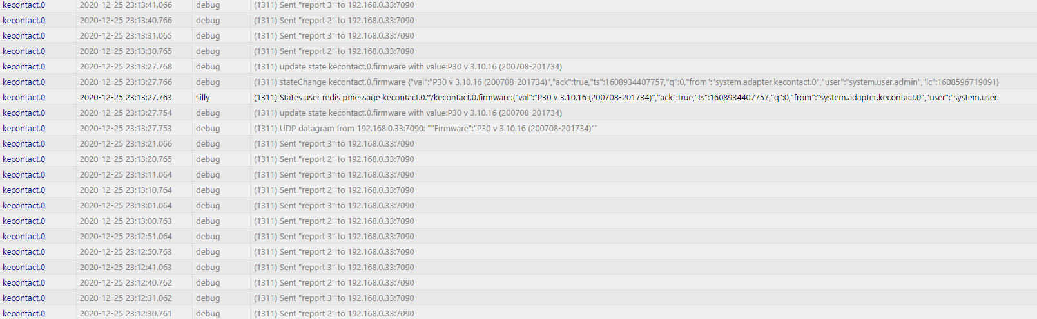Click 'Sent report 3' message at 23:13:01.064
Viewport: 1037px width, 319px height.
point(334,206)
